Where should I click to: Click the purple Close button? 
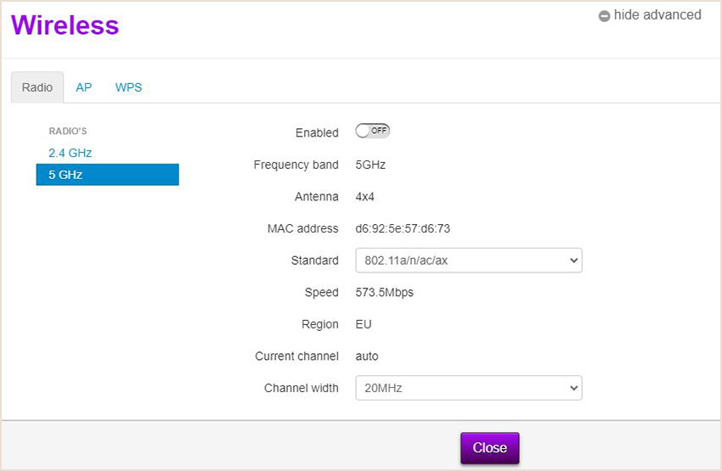click(490, 447)
